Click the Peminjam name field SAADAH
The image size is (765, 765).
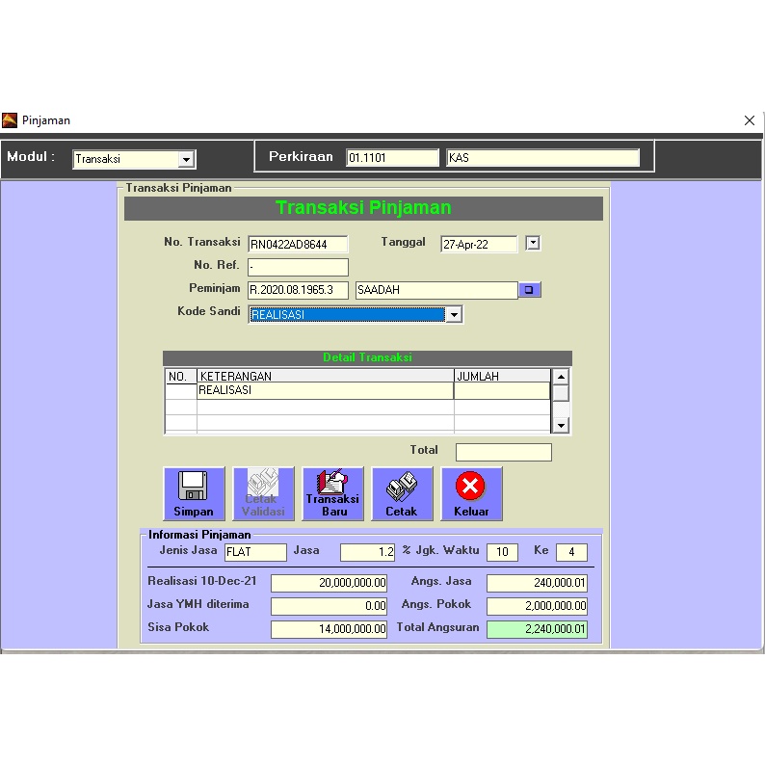436,290
